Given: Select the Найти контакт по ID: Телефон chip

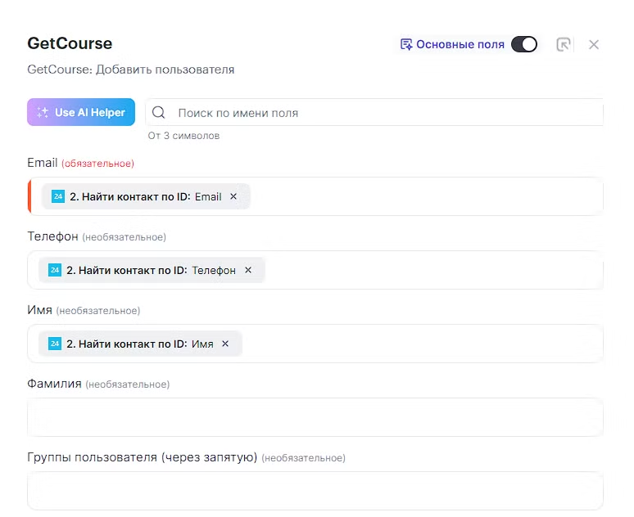Looking at the screenshot, I should pyautogui.click(x=150, y=270).
